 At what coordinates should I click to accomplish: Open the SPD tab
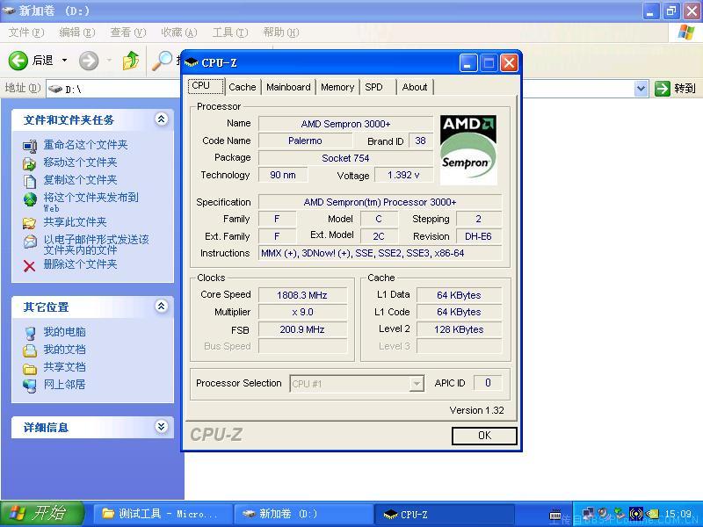coord(374,87)
